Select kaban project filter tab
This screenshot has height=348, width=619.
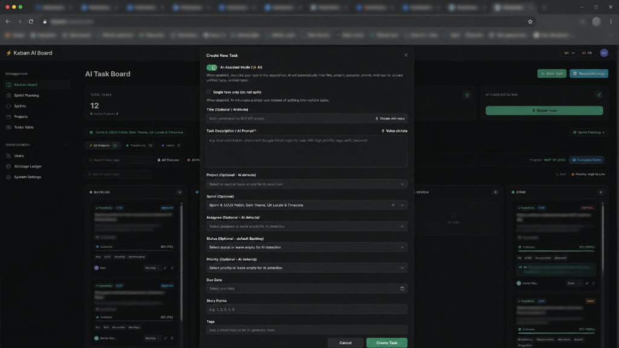[170, 146]
